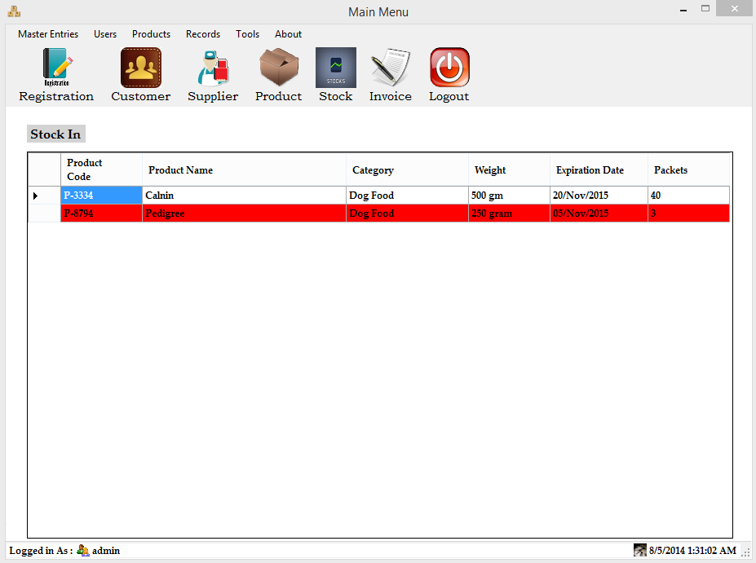Click the Stock In heading label
The image size is (756, 563).
(x=56, y=134)
